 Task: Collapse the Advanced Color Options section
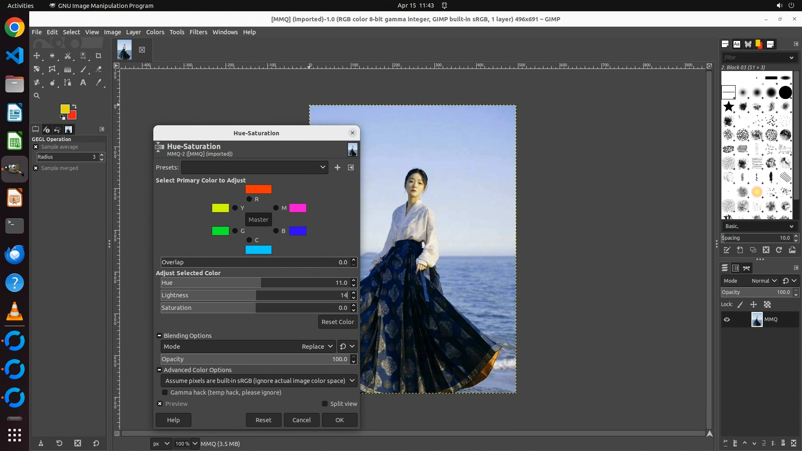coord(159,370)
